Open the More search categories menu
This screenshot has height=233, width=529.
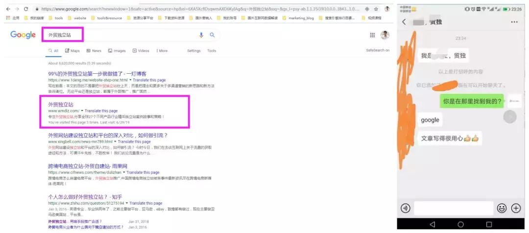click(162, 51)
